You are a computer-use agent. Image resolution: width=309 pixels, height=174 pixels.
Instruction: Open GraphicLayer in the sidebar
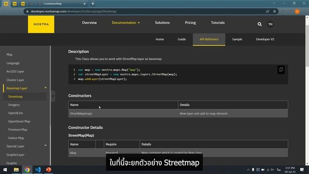(15, 155)
